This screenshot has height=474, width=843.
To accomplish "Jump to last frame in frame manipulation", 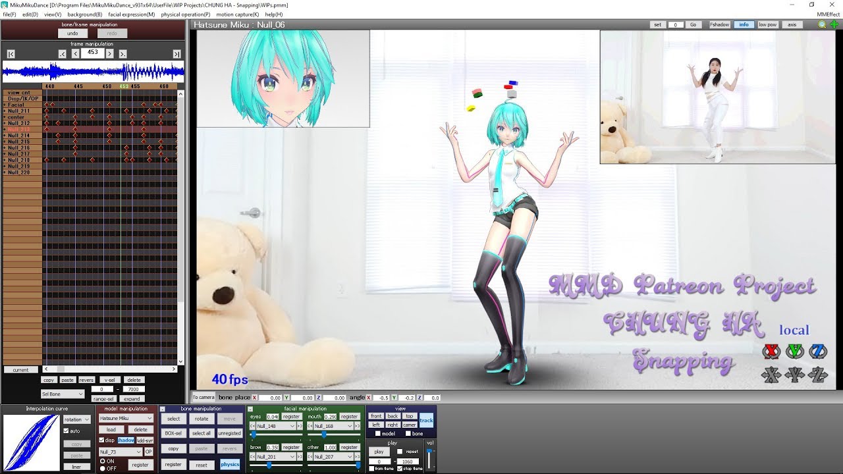I will click(x=177, y=54).
